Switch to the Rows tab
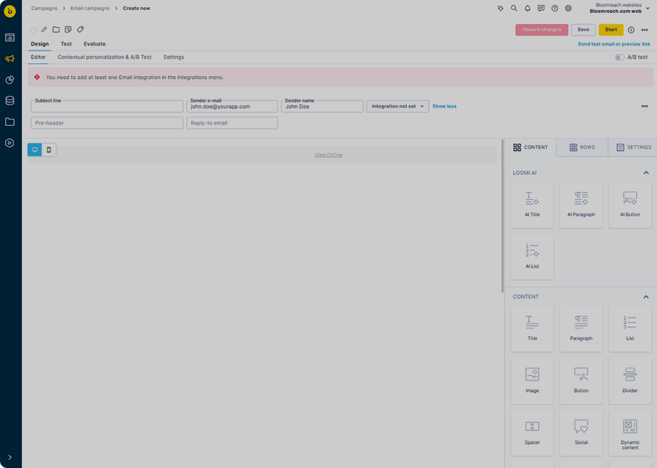Screen dimensions: 657x468 [582, 147]
